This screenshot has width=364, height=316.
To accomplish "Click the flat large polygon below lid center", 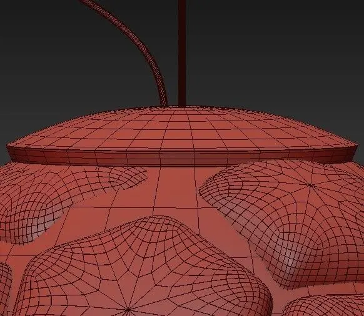I will 176,190.
